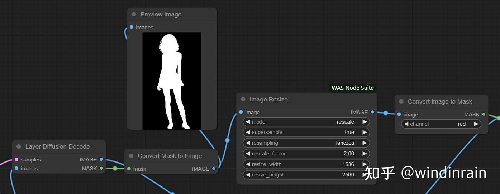Open the mode dropdown showing rescale
Image resolution: width=500 pixels, height=194 pixels.
306,122
